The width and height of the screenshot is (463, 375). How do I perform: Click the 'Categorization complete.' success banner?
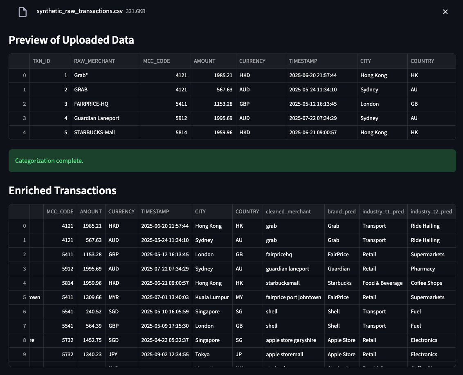click(x=232, y=161)
